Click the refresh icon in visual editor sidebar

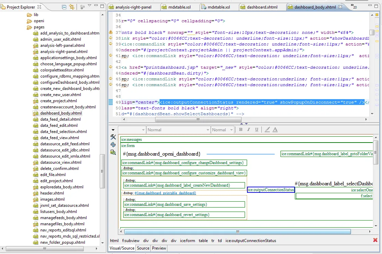coord(113,145)
